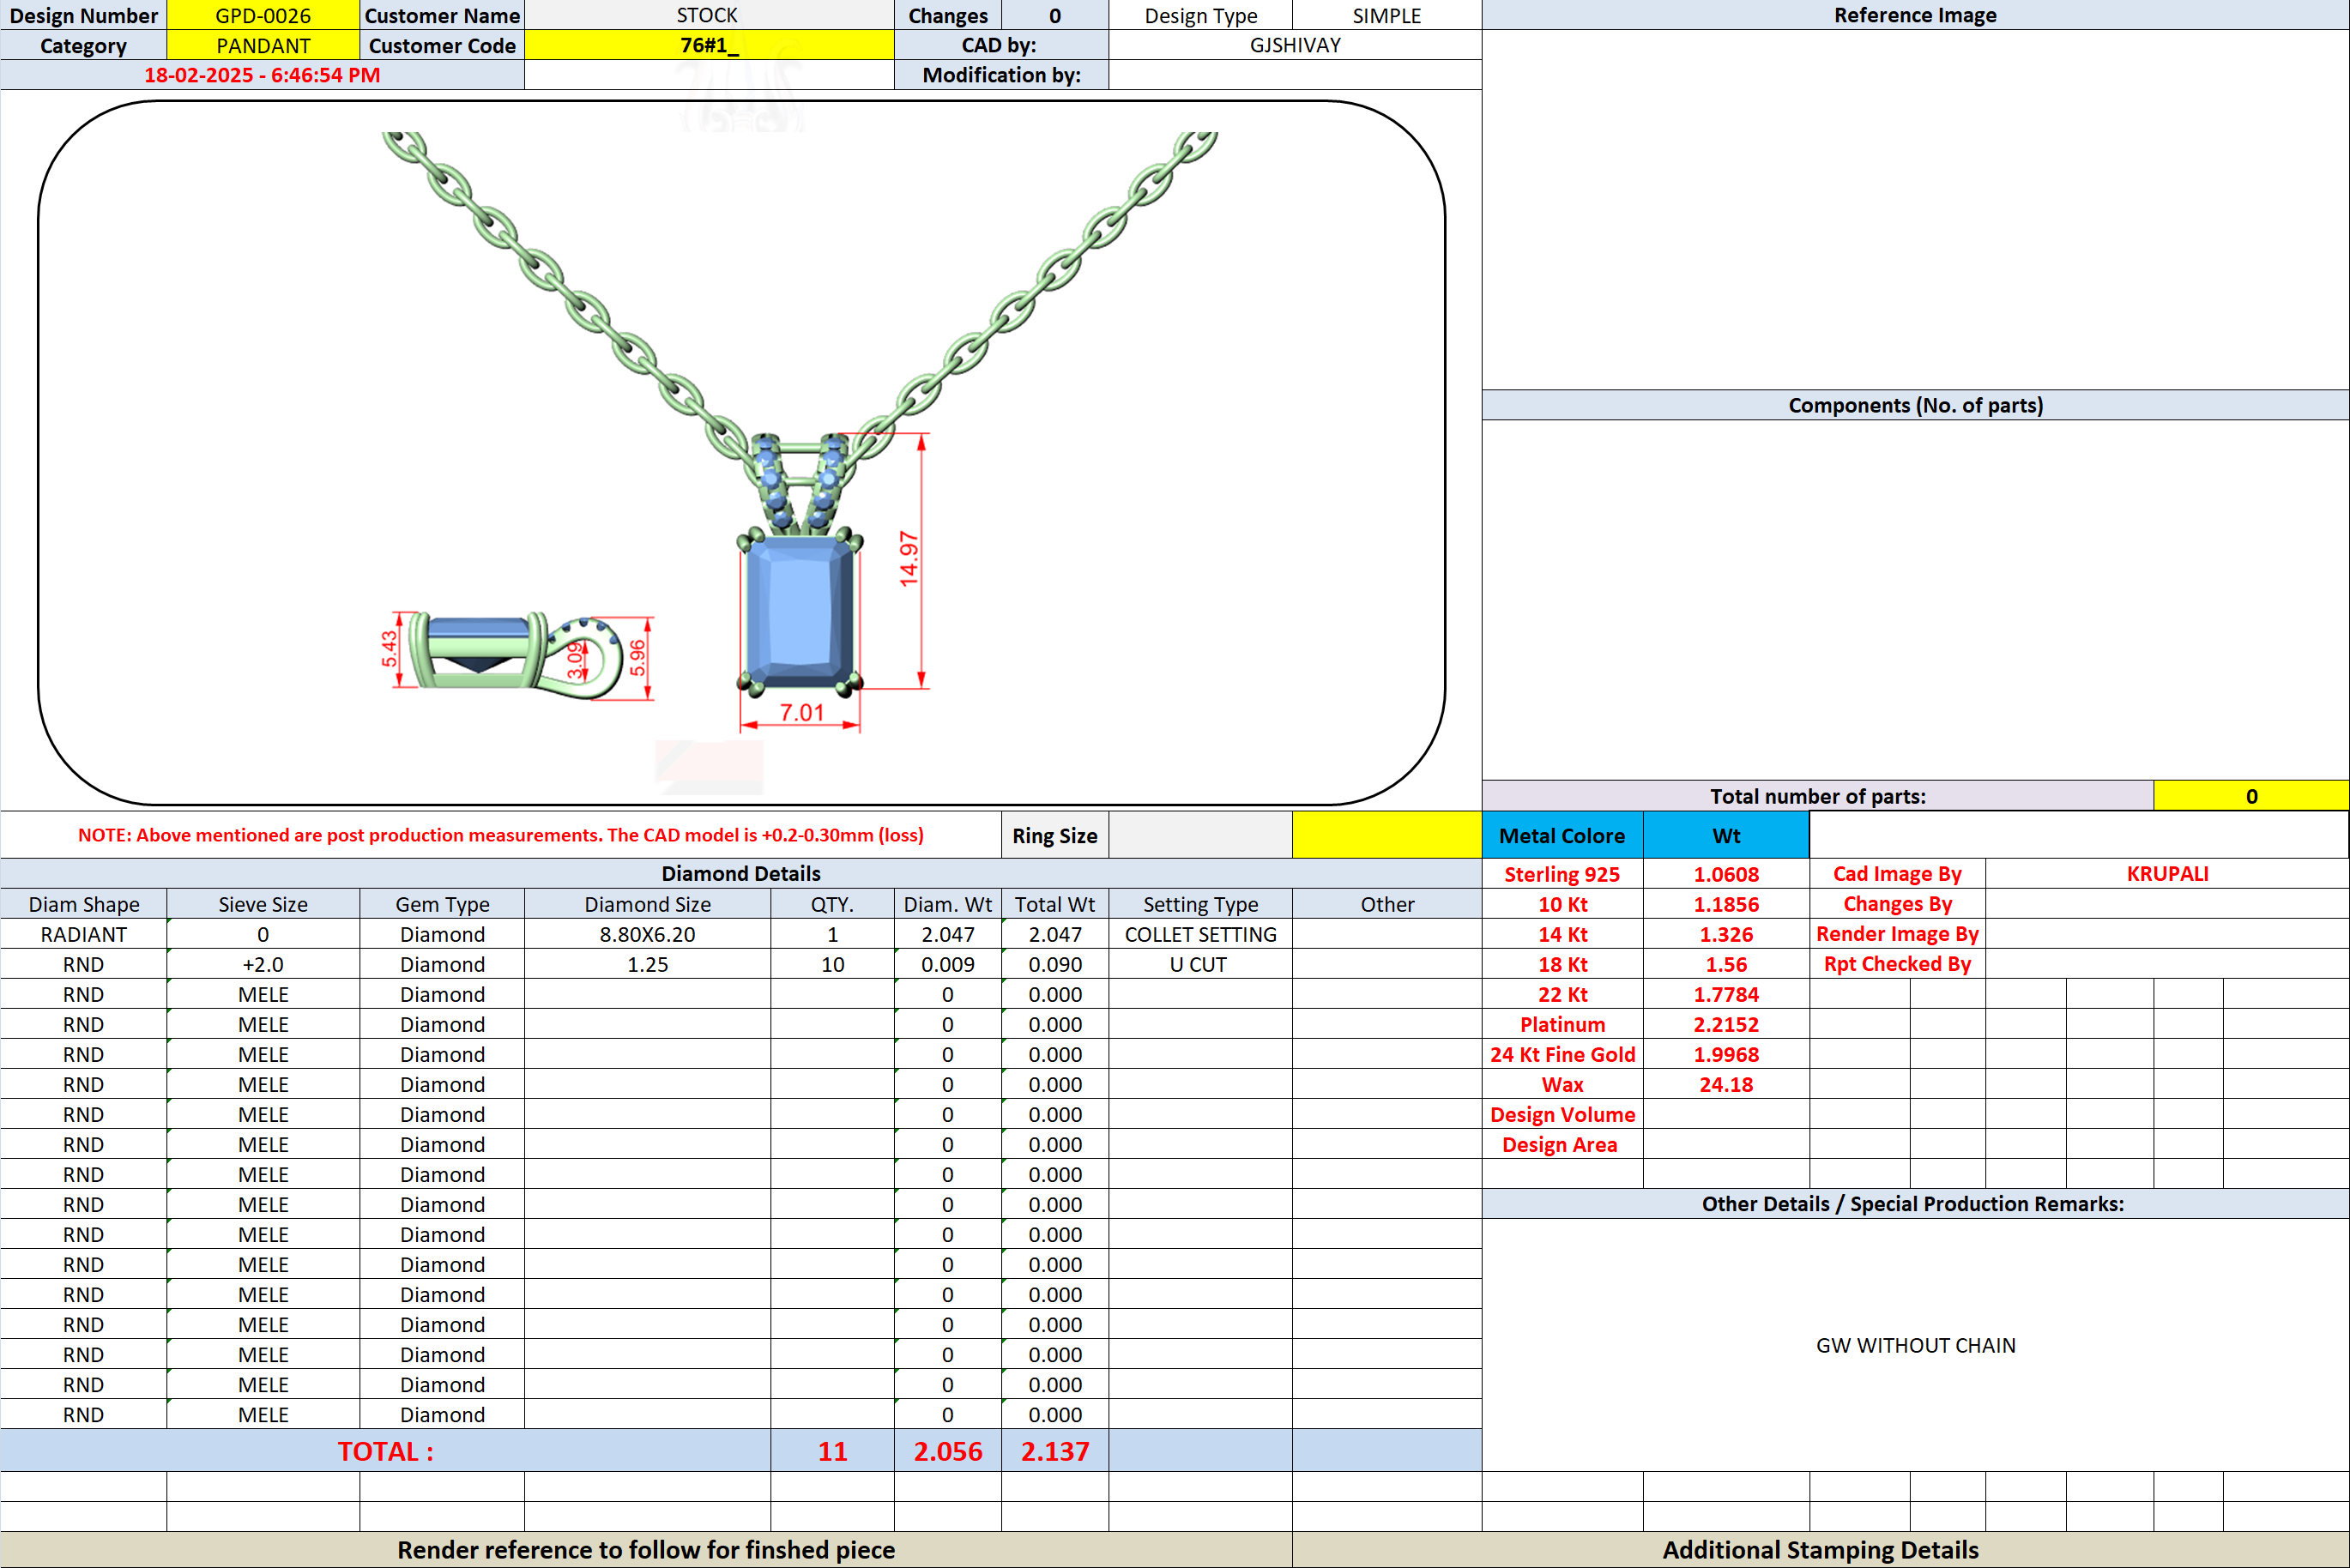Select the 24 Kt Fine Gold label

(1562, 1054)
